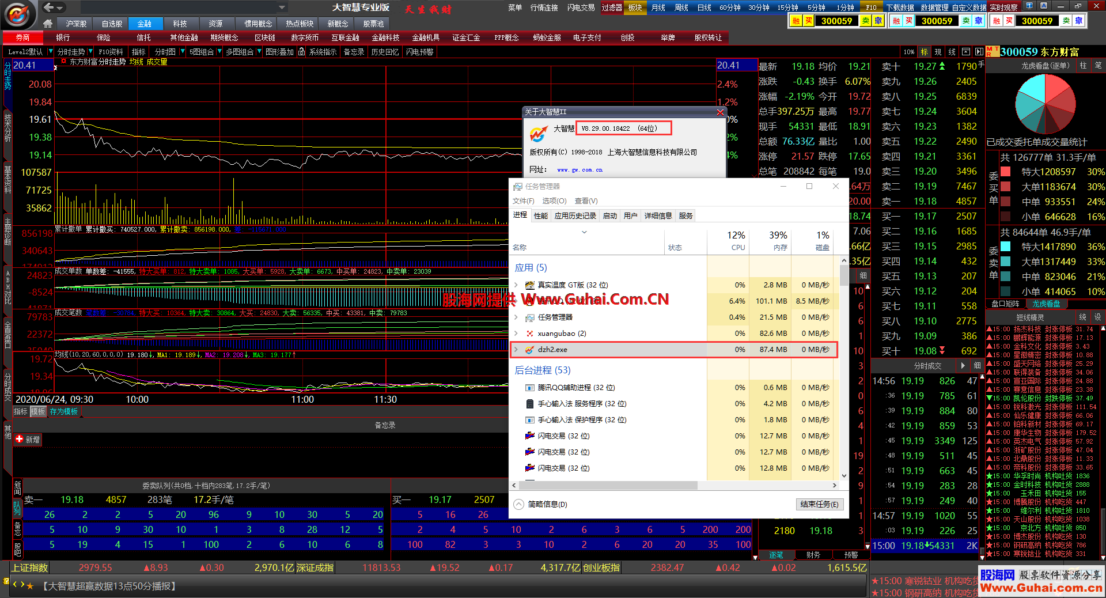Click the 大智慧 round logo button
This screenshot has height=598, width=1106.
point(18,14)
